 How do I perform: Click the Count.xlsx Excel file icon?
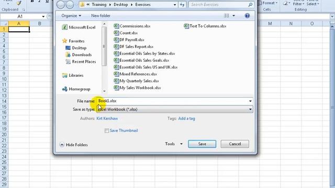click(116, 33)
